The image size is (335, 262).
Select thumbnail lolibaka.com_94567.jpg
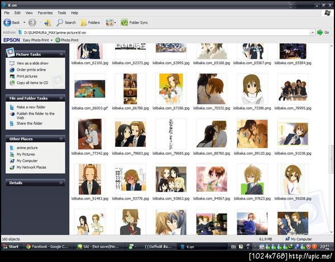212,179
